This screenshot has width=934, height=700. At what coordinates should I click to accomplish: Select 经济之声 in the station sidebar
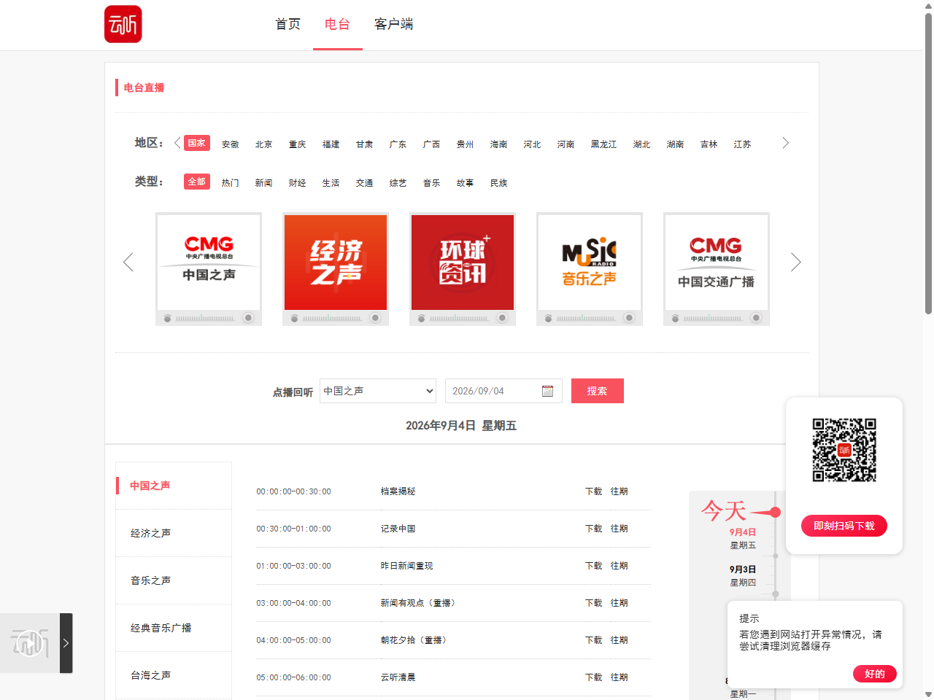174,533
